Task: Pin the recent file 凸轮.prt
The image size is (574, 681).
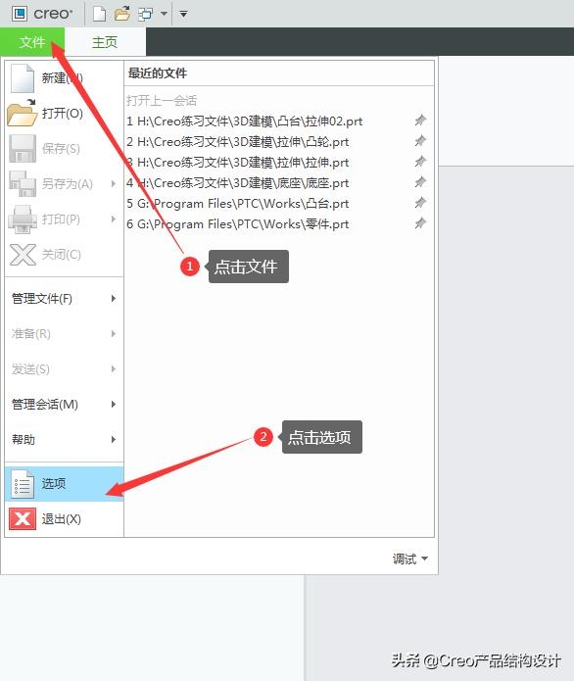Action: [420, 141]
